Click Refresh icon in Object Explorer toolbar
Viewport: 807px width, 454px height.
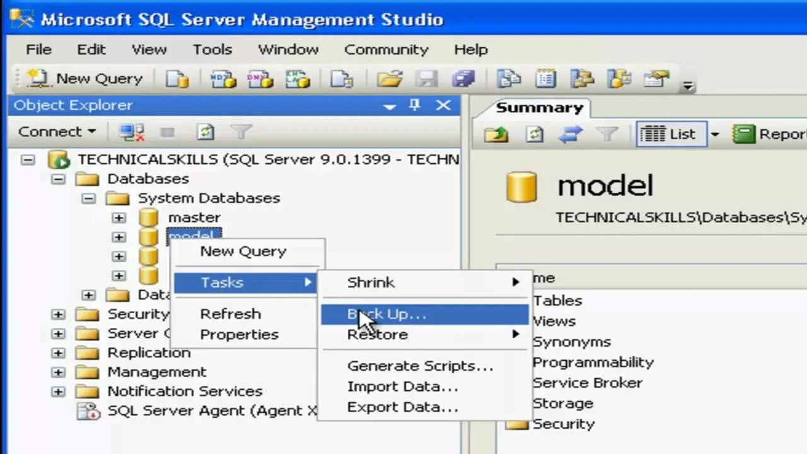(x=205, y=132)
